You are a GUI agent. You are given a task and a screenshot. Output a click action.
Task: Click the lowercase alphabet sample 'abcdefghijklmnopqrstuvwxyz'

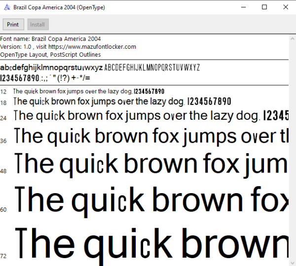point(51,67)
